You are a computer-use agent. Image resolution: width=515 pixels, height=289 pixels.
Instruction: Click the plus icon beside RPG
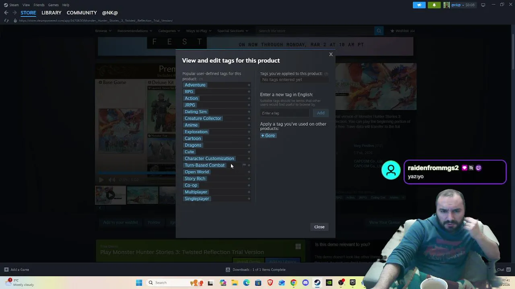coord(249,92)
